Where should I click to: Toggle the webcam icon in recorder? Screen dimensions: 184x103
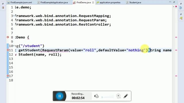click(118, 96)
